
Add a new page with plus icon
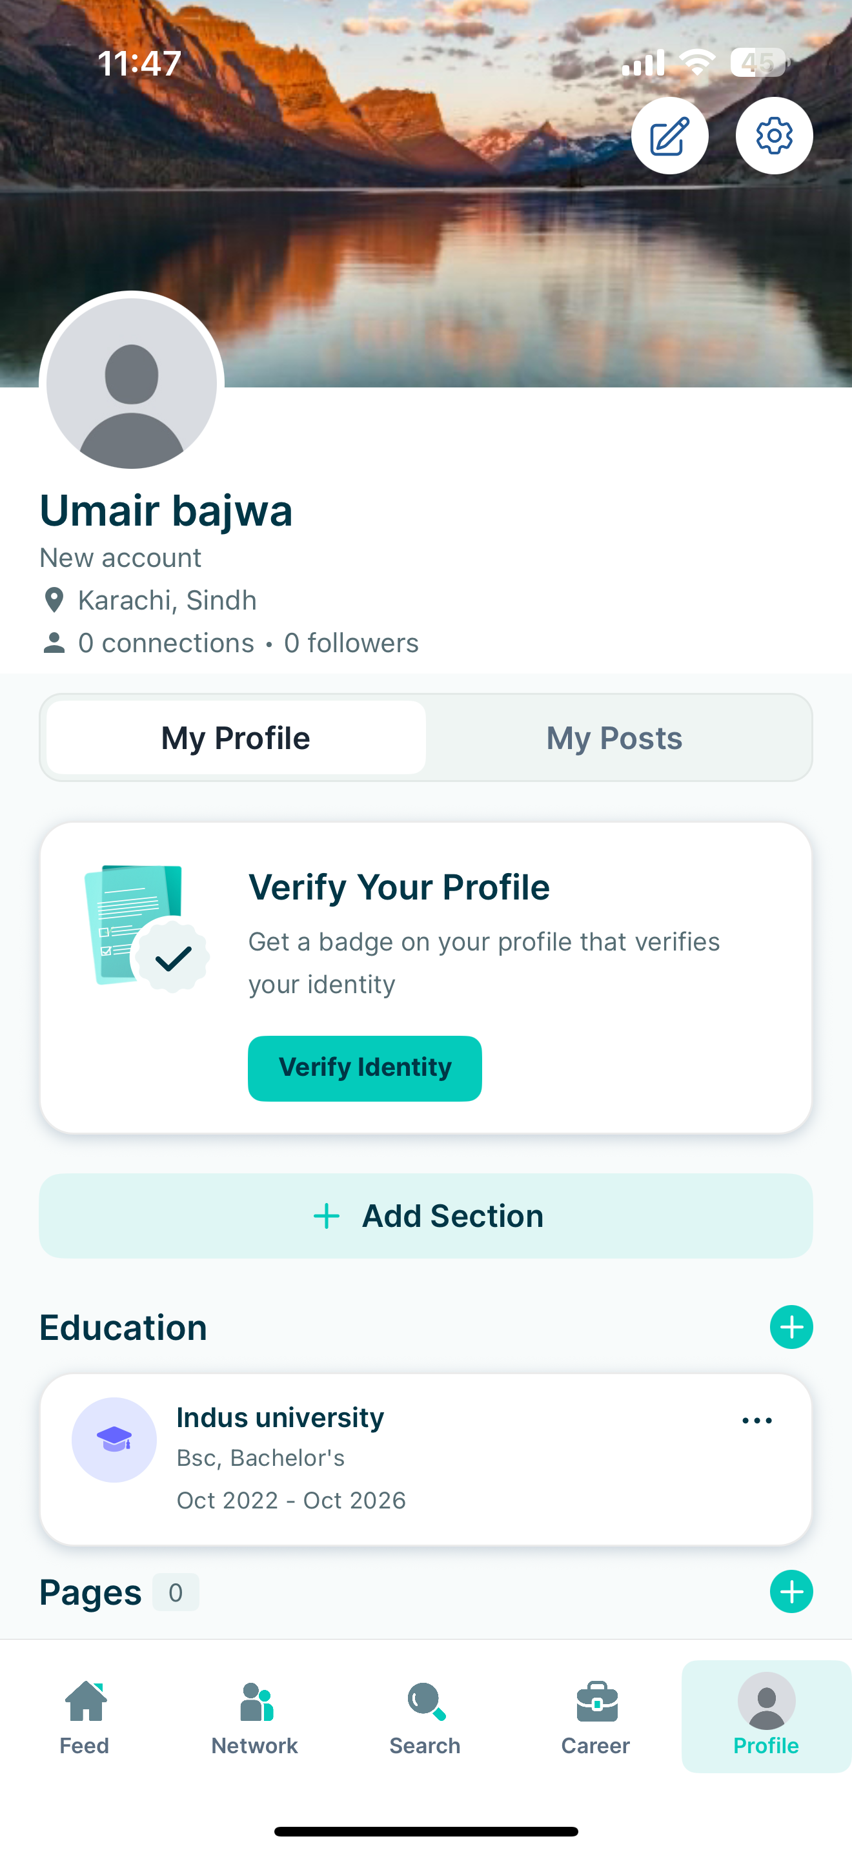[x=791, y=1591]
